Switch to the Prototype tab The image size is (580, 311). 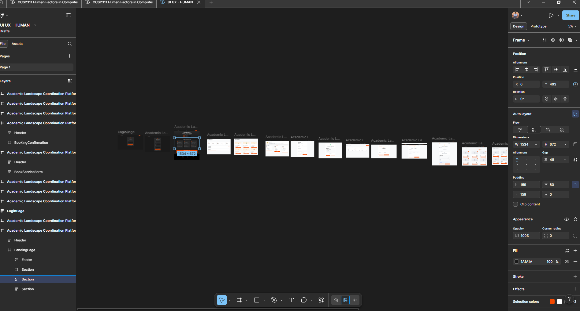point(538,26)
